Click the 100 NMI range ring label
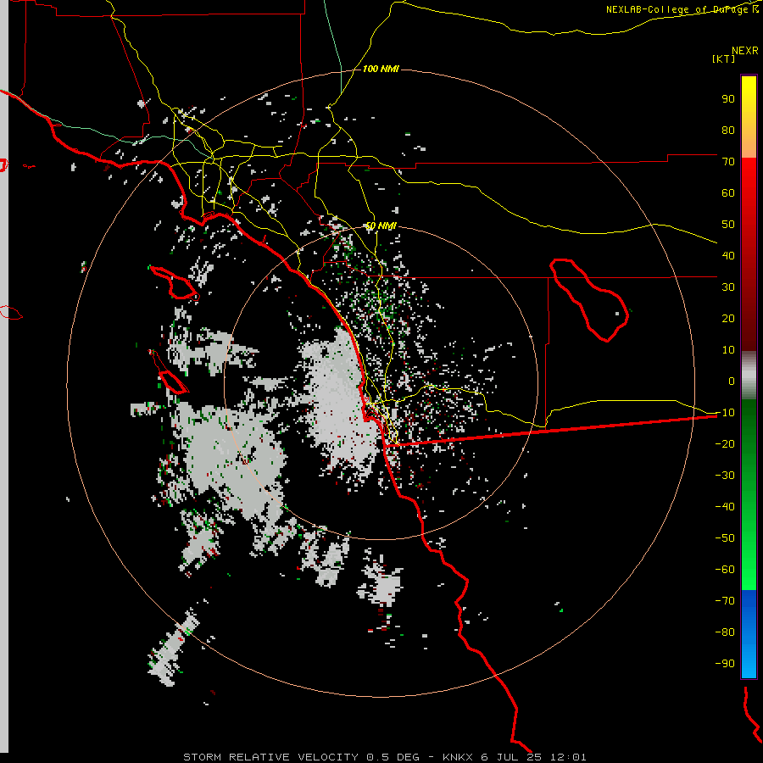Screen dimensions: 763x763 [x=381, y=69]
